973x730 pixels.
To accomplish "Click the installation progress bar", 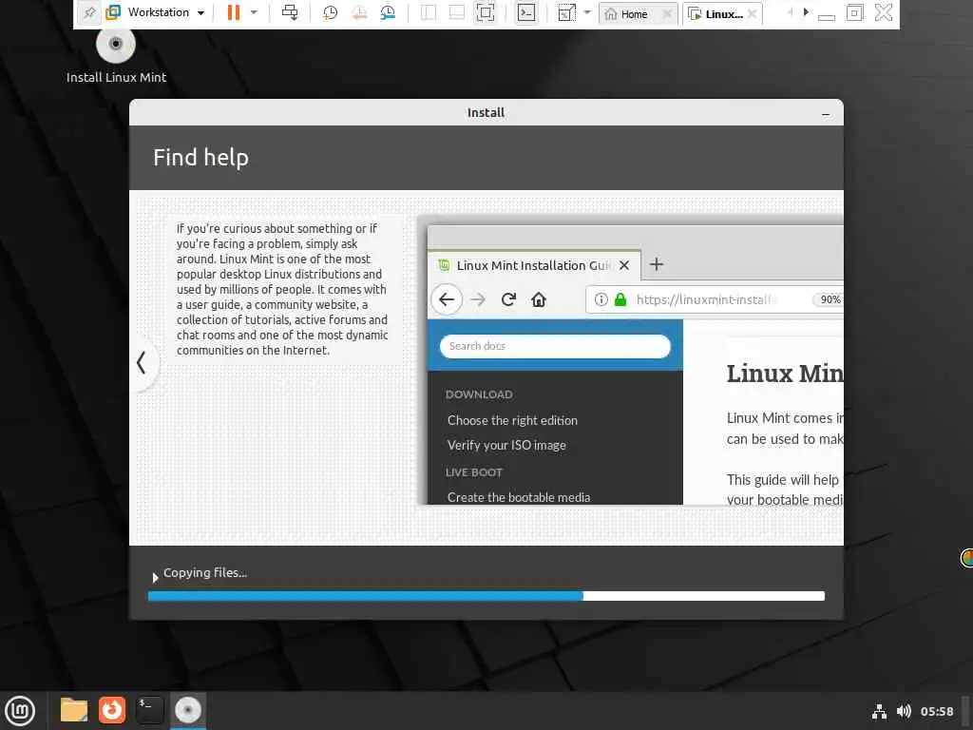I will coord(486,596).
